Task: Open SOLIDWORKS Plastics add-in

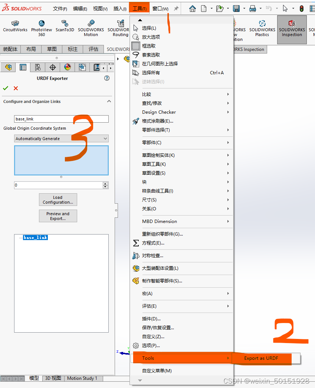Action: [x=262, y=28]
